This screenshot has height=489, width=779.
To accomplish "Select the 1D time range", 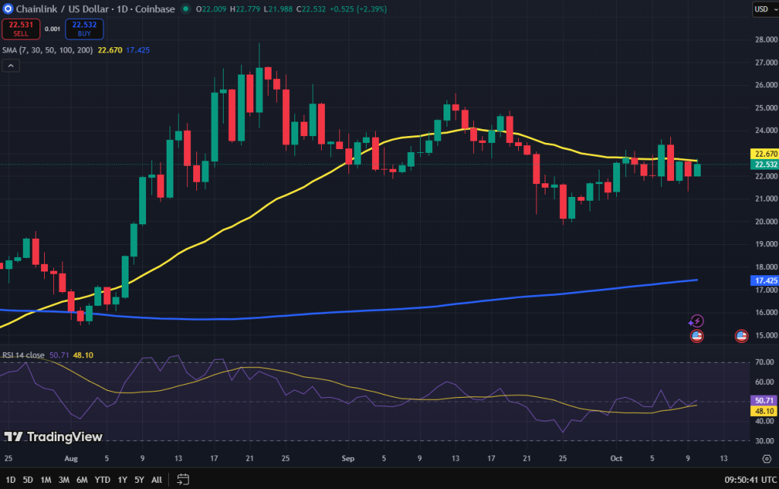I will click(11, 479).
